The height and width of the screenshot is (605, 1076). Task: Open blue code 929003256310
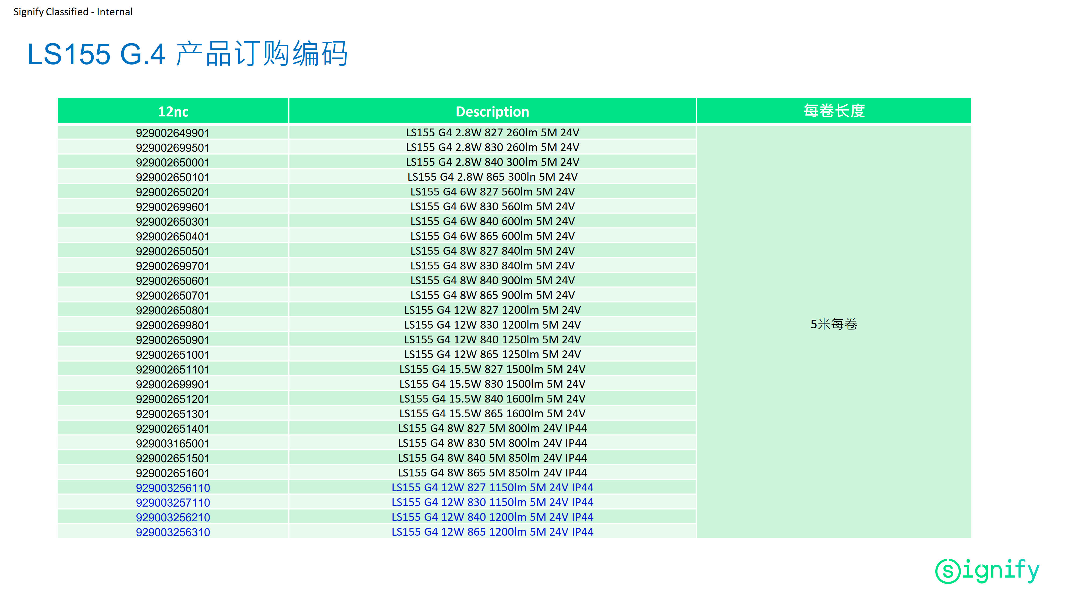tap(173, 533)
